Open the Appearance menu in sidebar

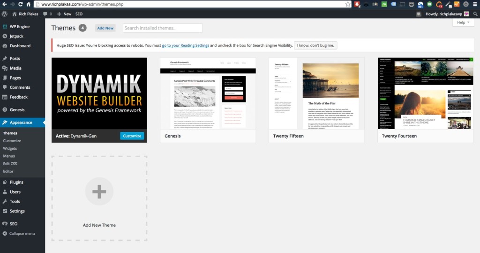click(x=22, y=123)
